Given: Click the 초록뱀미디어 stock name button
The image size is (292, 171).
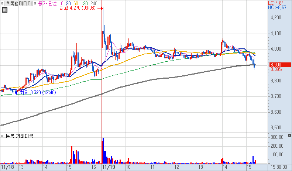Looking at the screenshot, I should pyautogui.click(x=18, y=3).
